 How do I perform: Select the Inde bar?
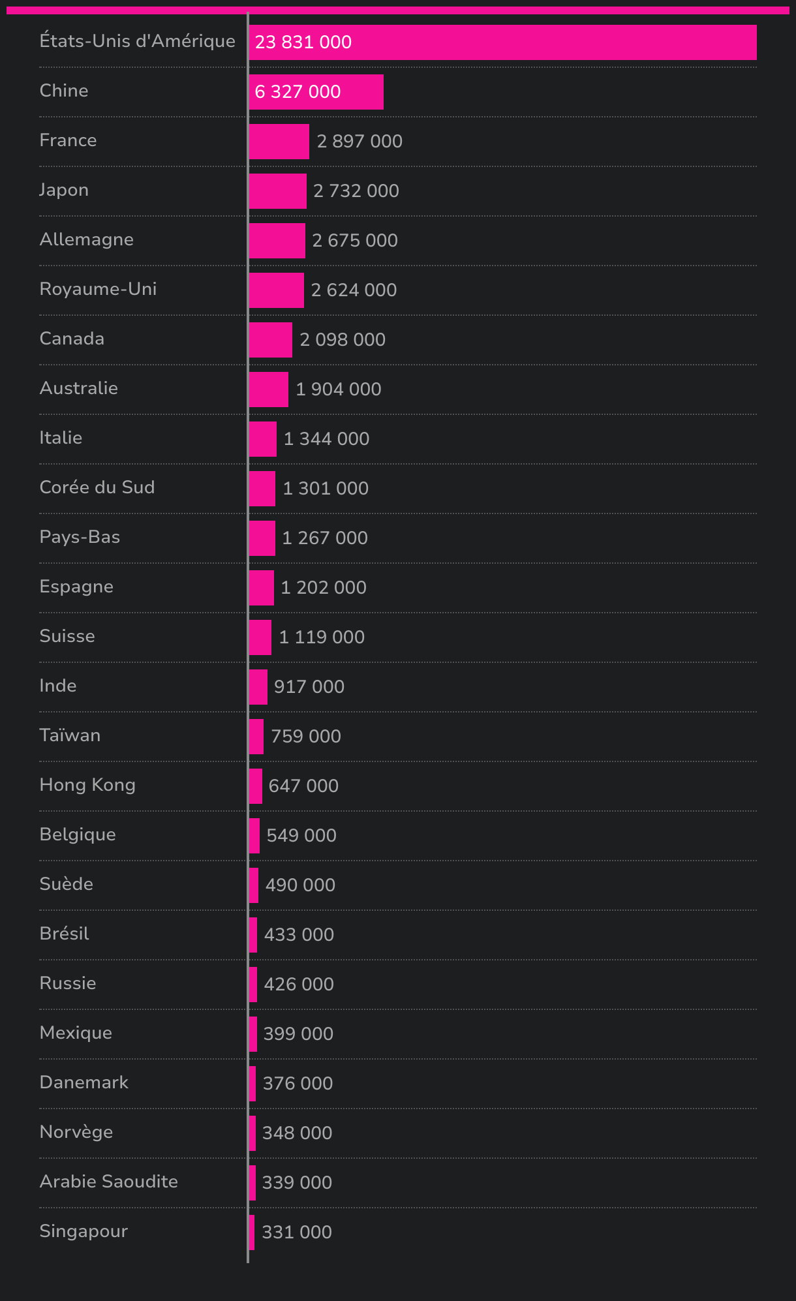coord(258,687)
